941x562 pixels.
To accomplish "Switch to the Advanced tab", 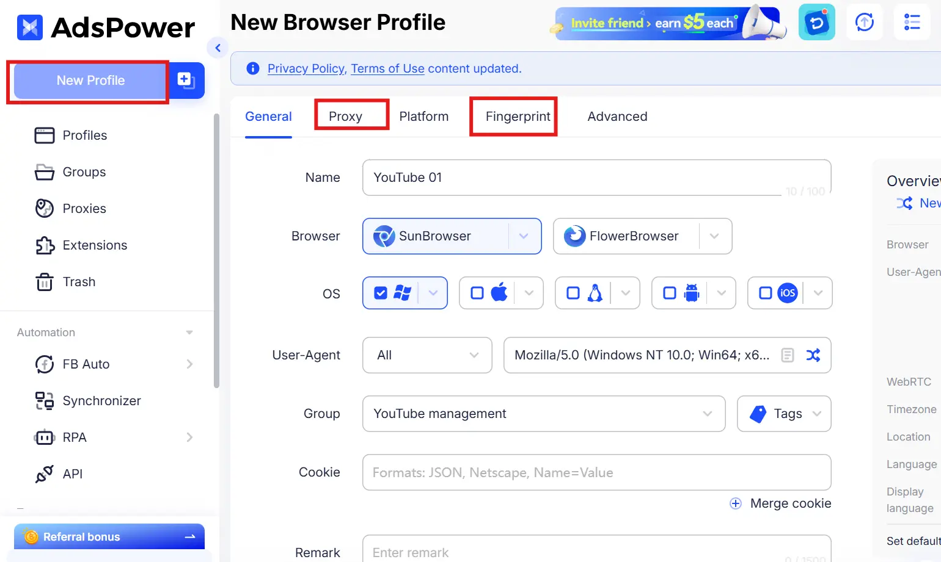I will (x=617, y=117).
